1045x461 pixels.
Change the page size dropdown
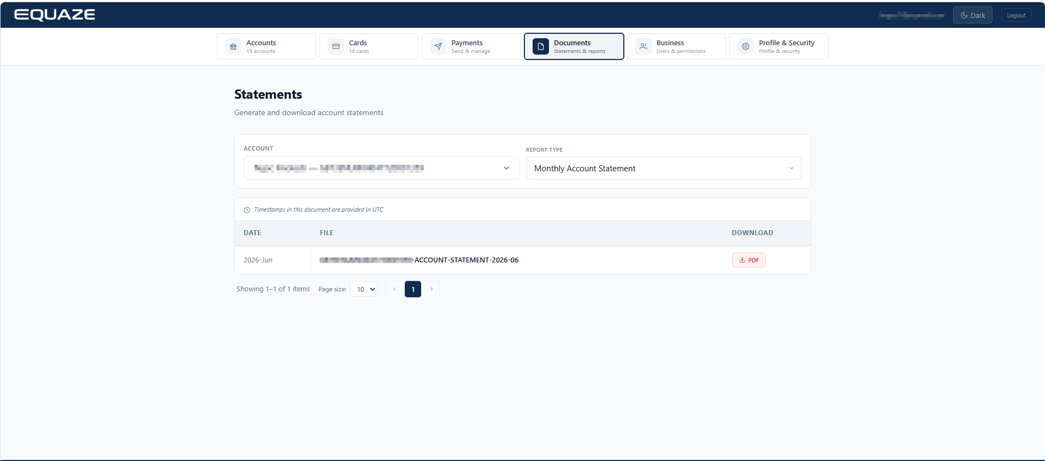(364, 289)
